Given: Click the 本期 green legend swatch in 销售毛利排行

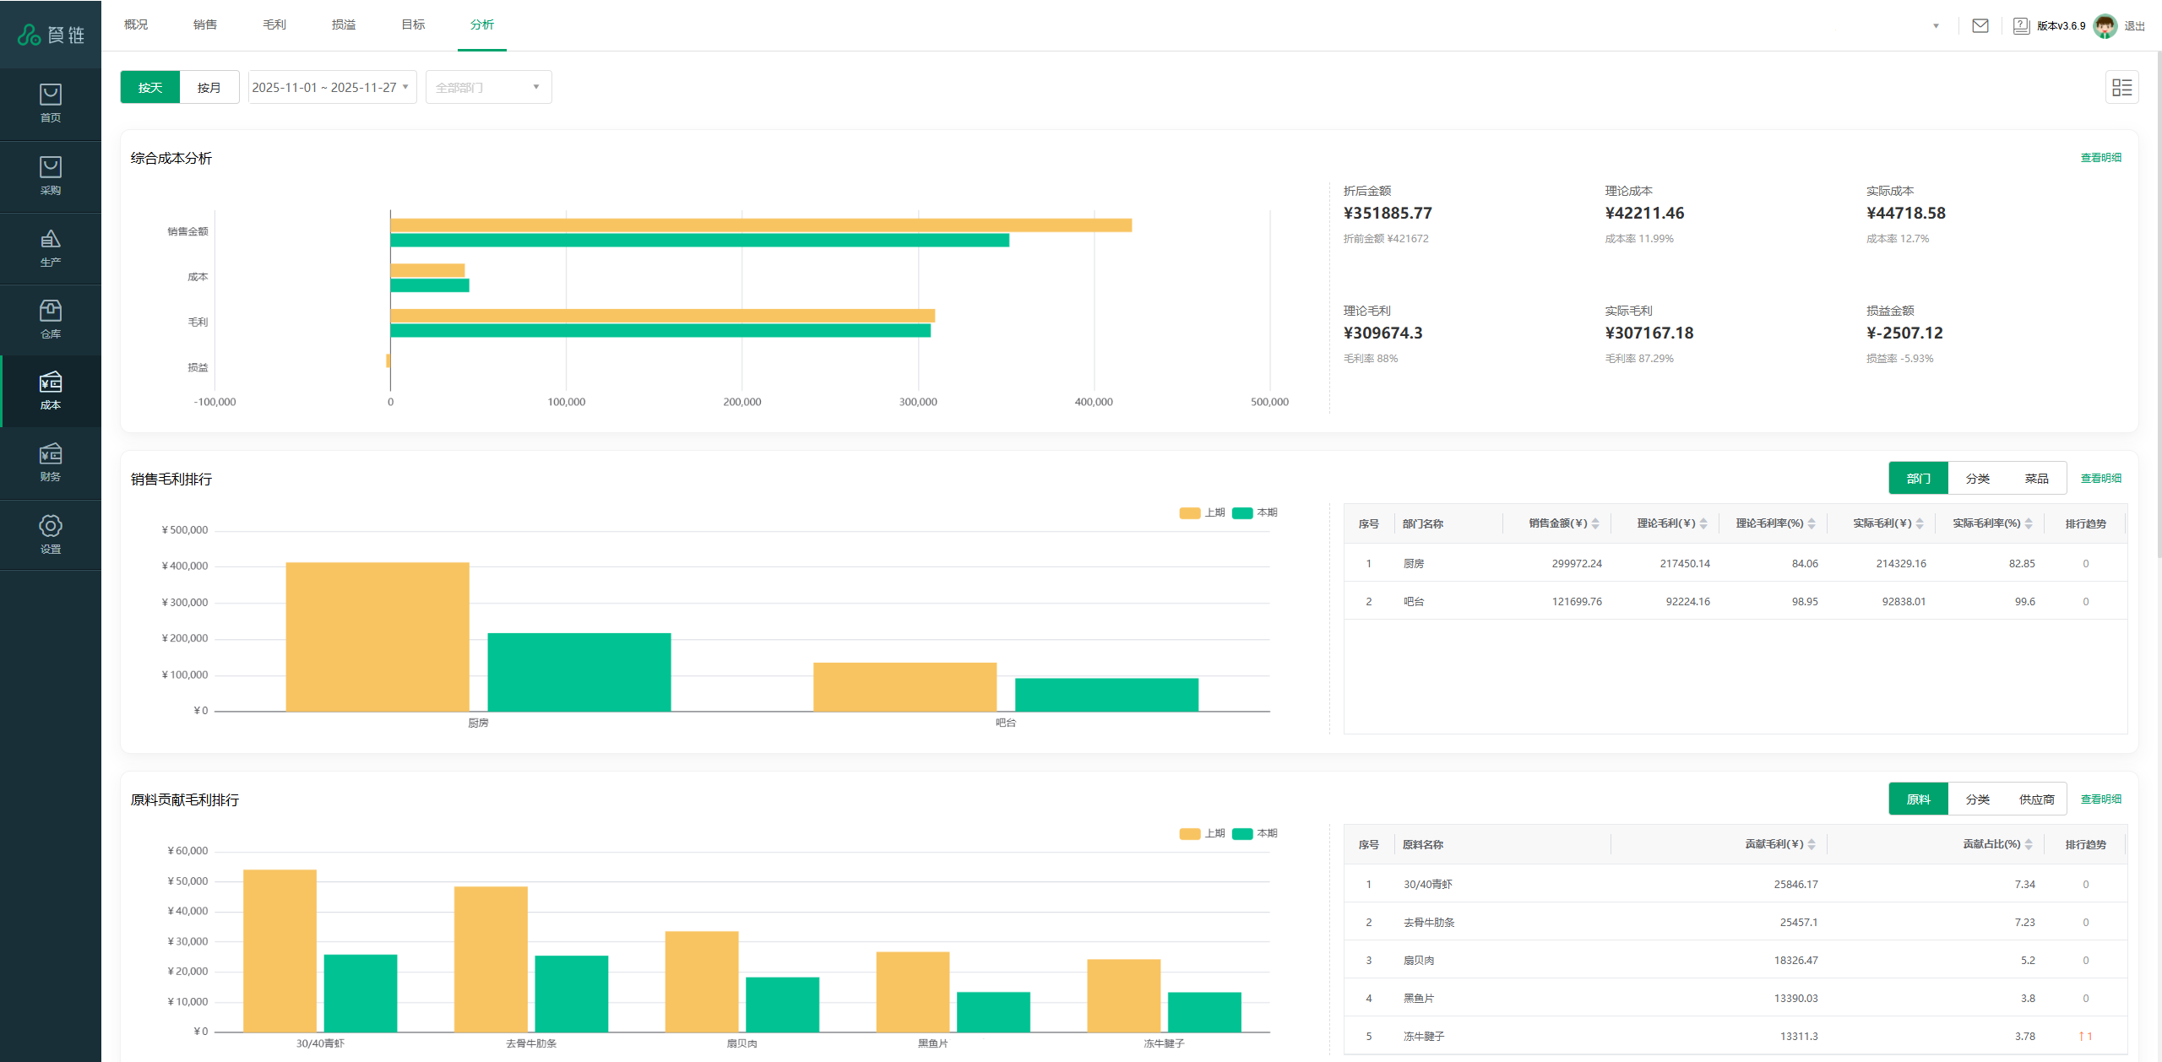Looking at the screenshot, I should pyautogui.click(x=1242, y=513).
